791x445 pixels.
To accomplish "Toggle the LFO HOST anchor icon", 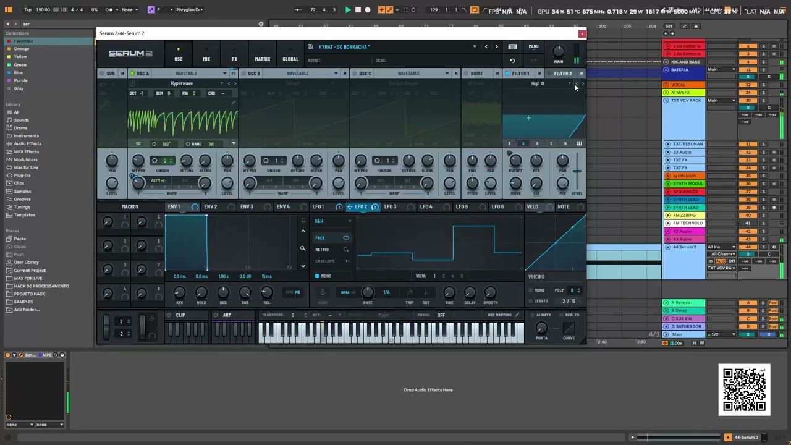I will (x=322, y=292).
